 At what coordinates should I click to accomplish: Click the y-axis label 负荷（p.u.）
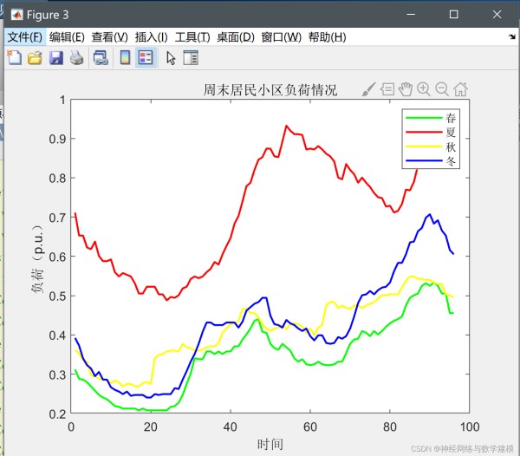coord(37,259)
